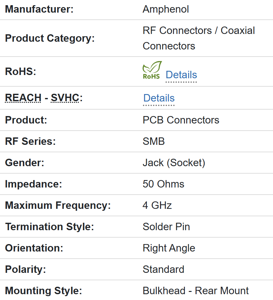
Task: Click the Termination Style label
Action: pos(49,227)
